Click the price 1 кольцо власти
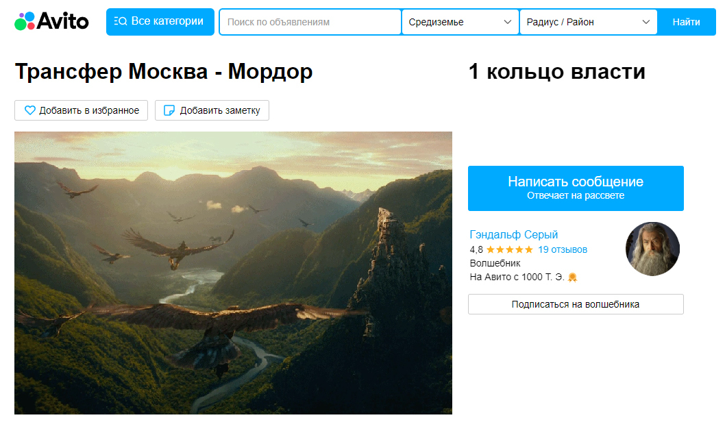 (556, 72)
